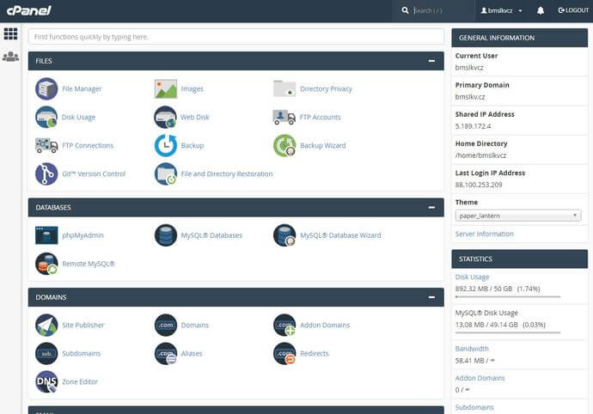
Task: Open the DNS Zone Editor icon
Action: (x=46, y=382)
